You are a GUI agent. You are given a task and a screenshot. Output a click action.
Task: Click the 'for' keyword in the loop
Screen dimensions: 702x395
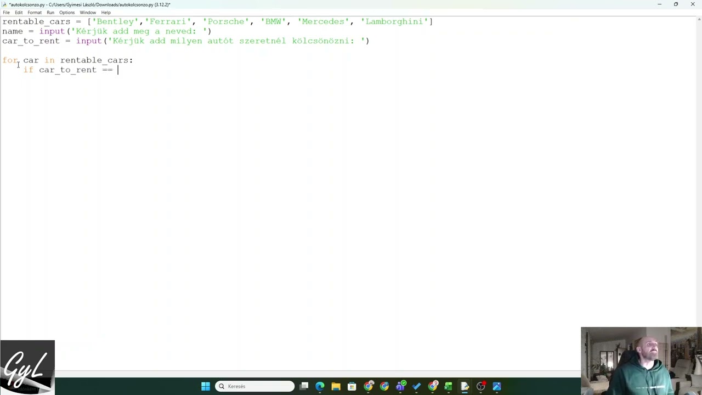point(10,60)
